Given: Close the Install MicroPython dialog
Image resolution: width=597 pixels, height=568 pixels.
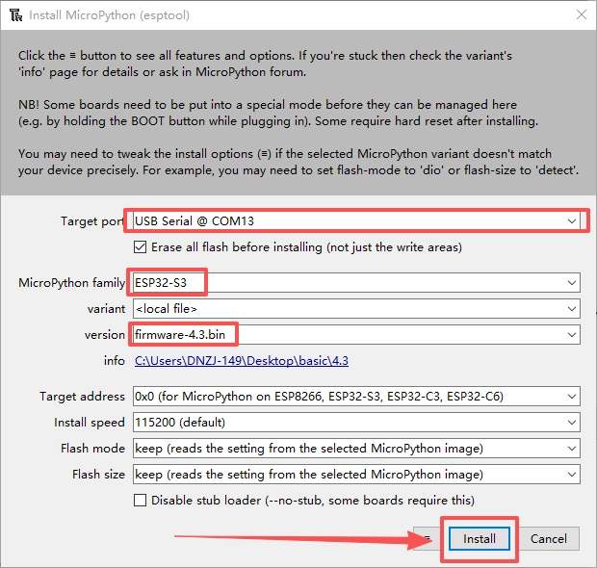Looking at the screenshot, I should [x=581, y=14].
